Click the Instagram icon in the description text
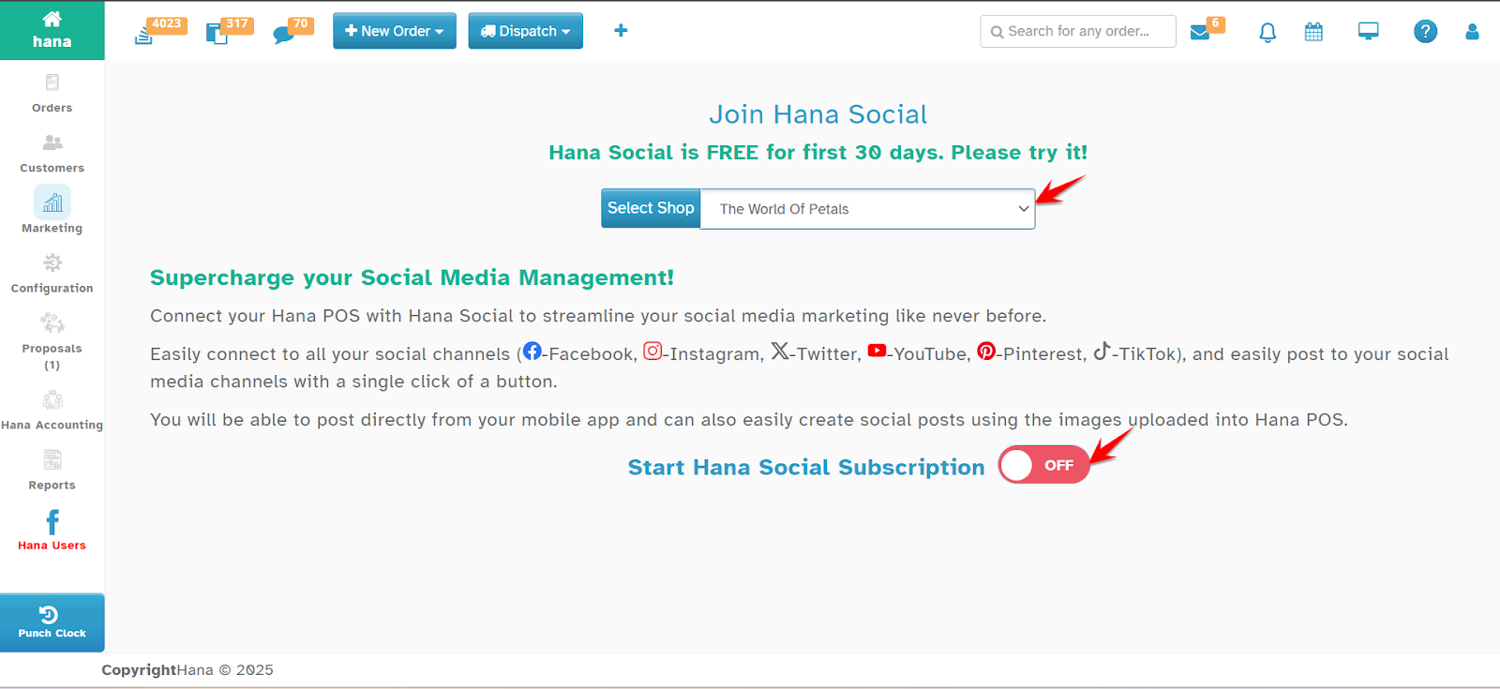The height and width of the screenshot is (689, 1500). pyautogui.click(x=652, y=352)
